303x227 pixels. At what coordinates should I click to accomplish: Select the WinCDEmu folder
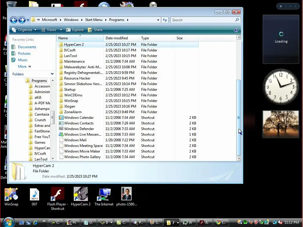pos(73,95)
